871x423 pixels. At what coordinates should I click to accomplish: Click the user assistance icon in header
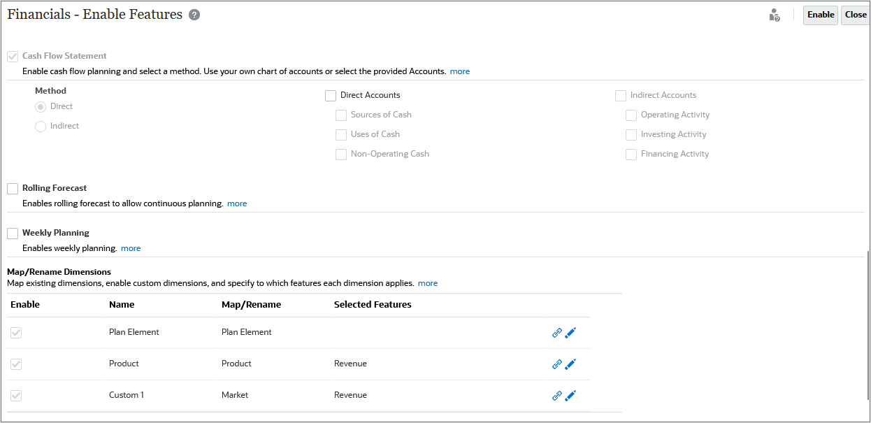pyautogui.click(x=775, y=15)
